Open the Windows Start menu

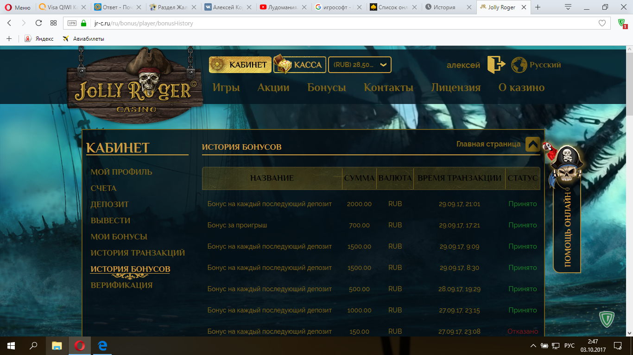click(11, 346)
